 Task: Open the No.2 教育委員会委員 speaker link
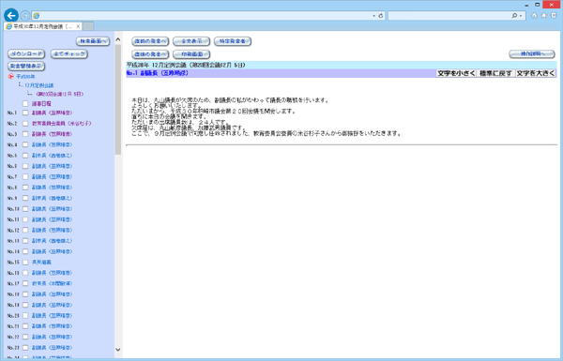tap(61, 124)
